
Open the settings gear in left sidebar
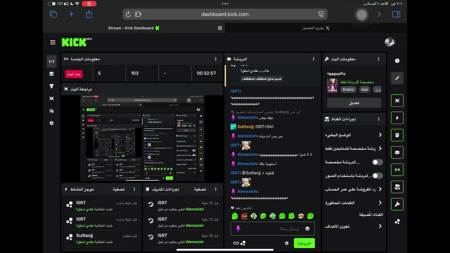[x=52, y=123]
